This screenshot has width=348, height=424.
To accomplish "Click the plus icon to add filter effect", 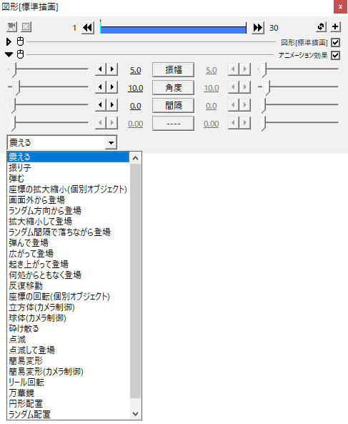I will coord(335,26).
